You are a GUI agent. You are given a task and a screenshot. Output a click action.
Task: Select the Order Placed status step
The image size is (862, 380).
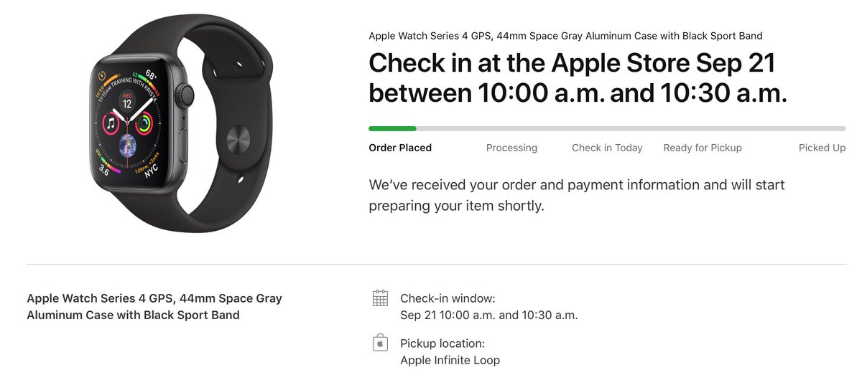coord(400,148)
